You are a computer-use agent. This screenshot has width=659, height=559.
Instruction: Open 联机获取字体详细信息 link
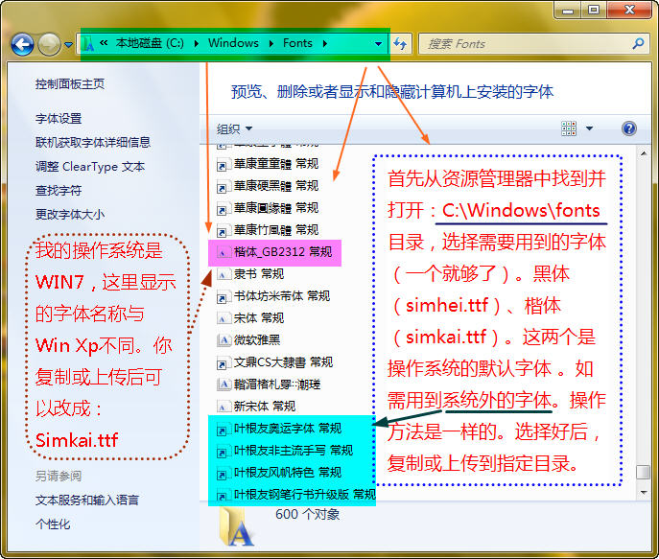click(x=93, y=142)
